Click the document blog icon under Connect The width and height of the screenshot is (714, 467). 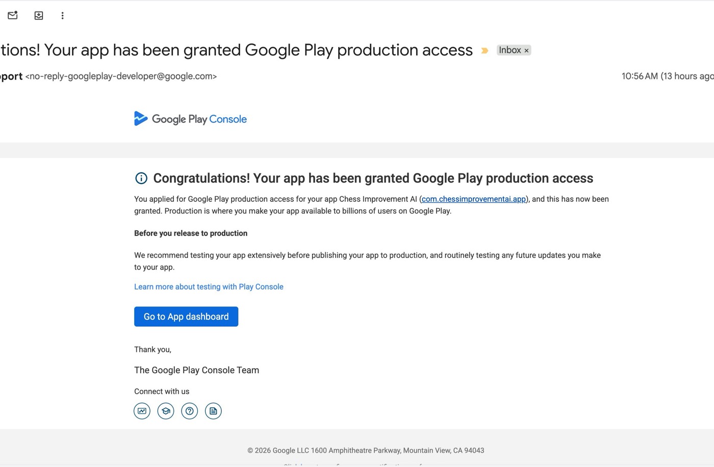click(x=213, y=411)
